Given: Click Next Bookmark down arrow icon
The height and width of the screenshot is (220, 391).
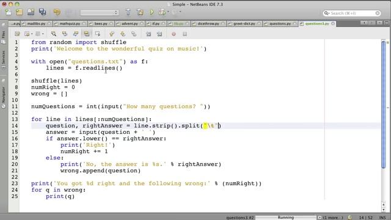Looking at the screenshot, I should click(123, 34).
